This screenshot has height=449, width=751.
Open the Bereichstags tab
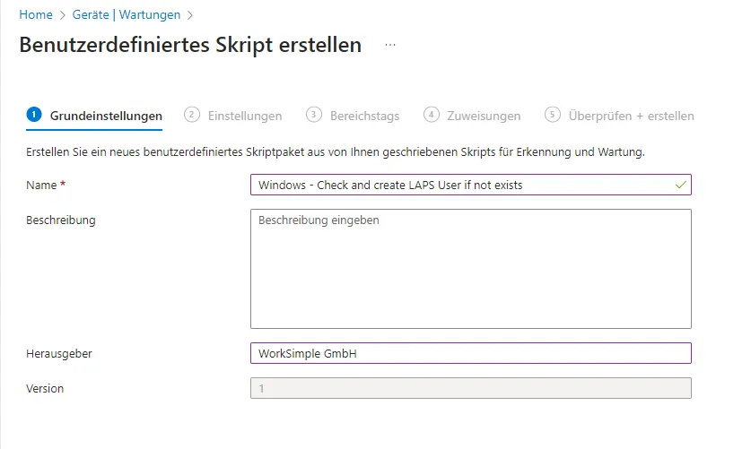click(364, 116)
